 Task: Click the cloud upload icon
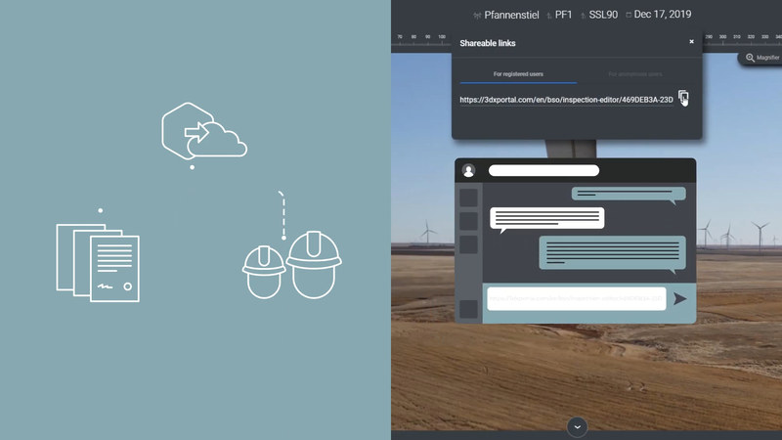(x=204, y=132)
